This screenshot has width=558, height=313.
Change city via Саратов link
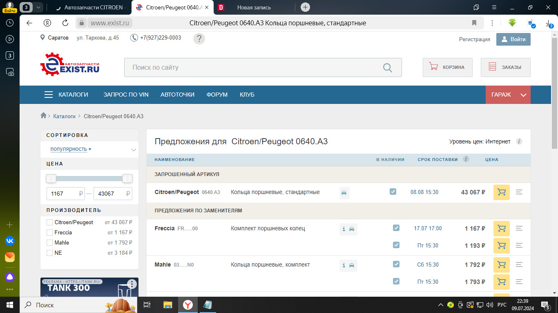pos(58,37)
